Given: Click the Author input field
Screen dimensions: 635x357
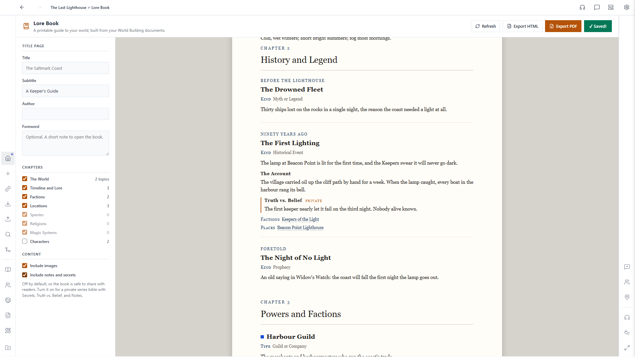Looking at the screenshot, I should [65, 114].
